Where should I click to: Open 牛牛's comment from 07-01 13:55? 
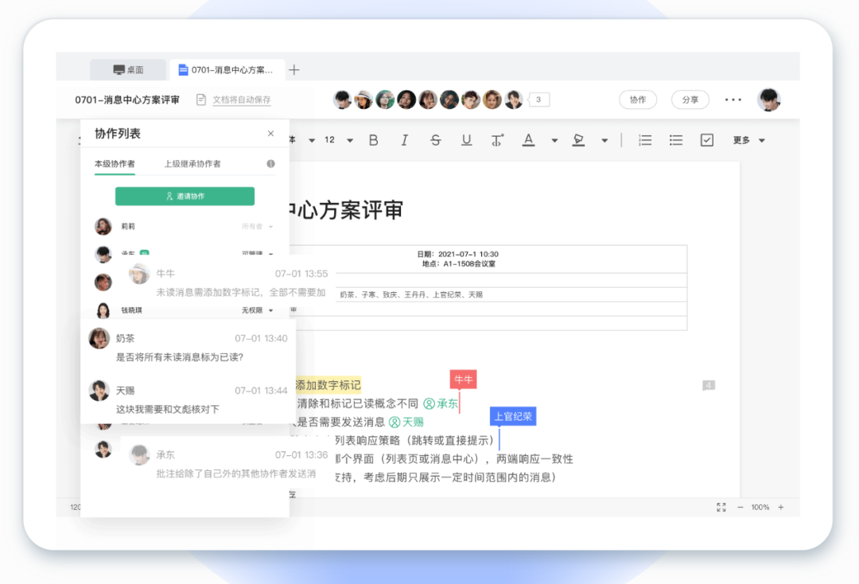point(230,282)
